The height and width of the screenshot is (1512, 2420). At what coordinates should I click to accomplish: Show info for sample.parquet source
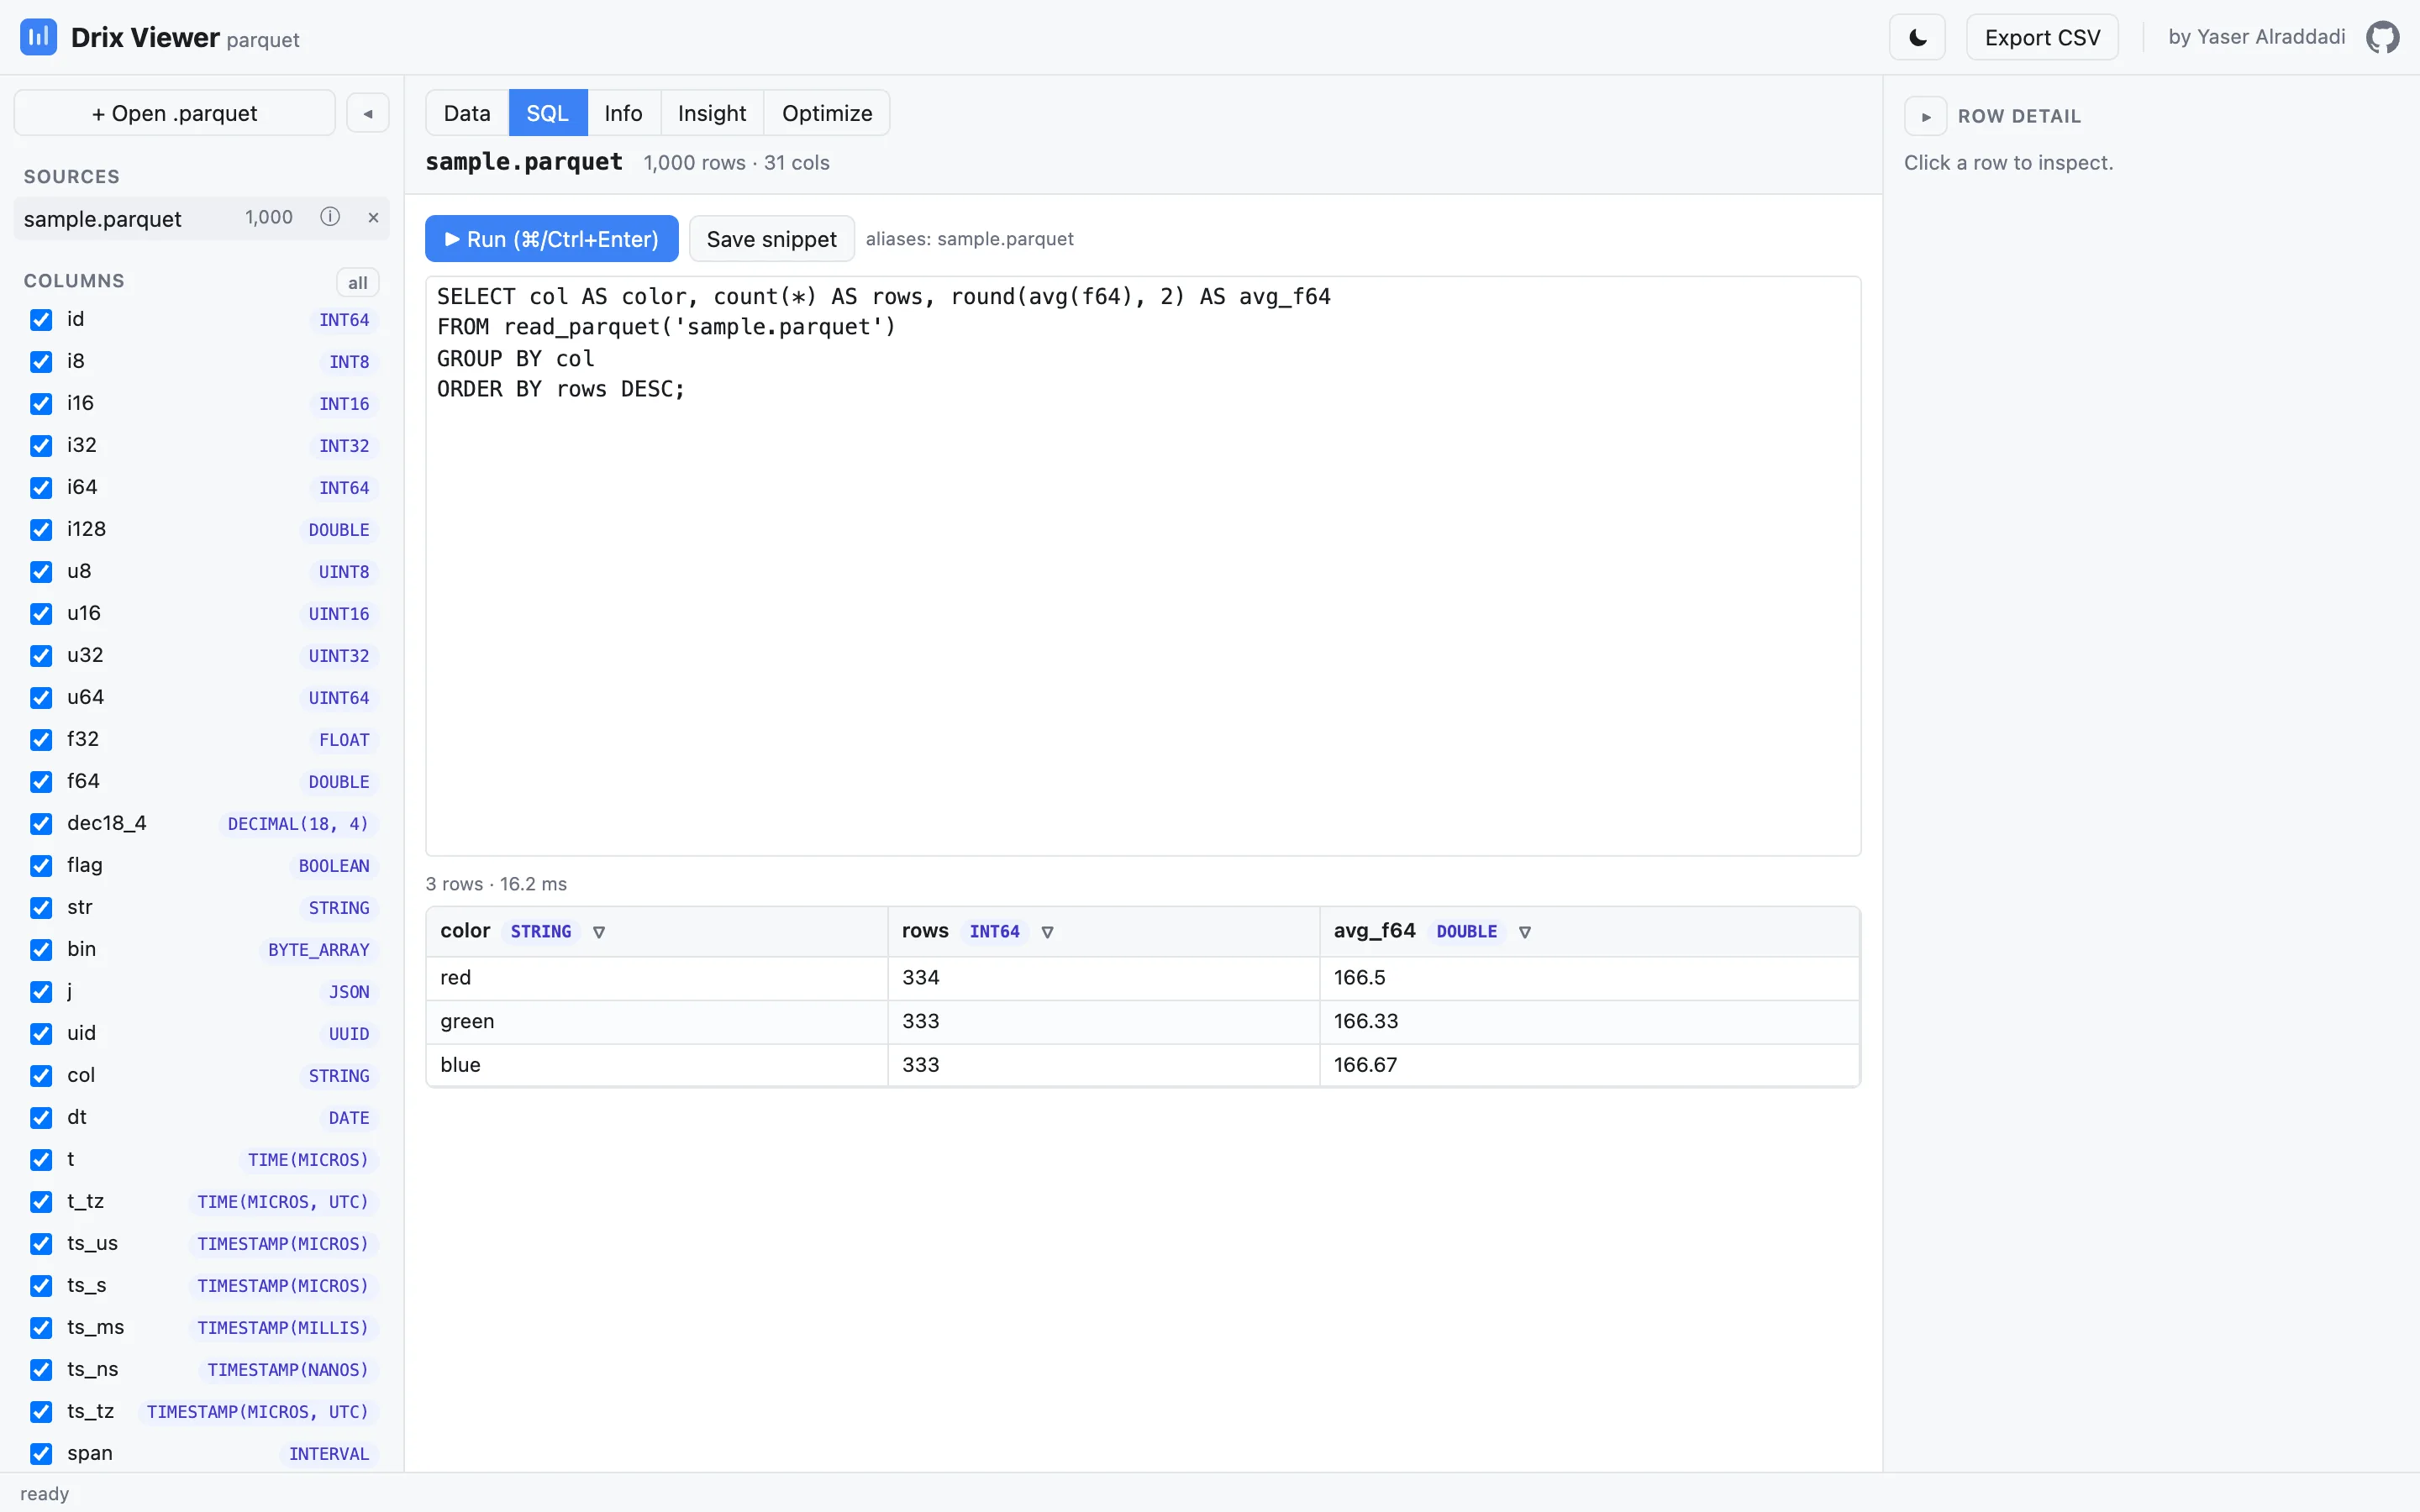coord(330,217)
